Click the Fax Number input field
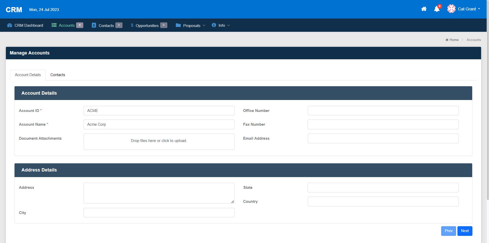The width and height of the screenshot is (489, 243). (383, 124)
